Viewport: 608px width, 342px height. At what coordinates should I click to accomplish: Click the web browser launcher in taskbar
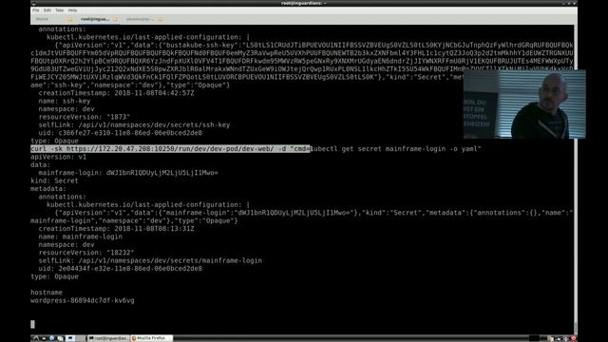[x=52, y=338]
